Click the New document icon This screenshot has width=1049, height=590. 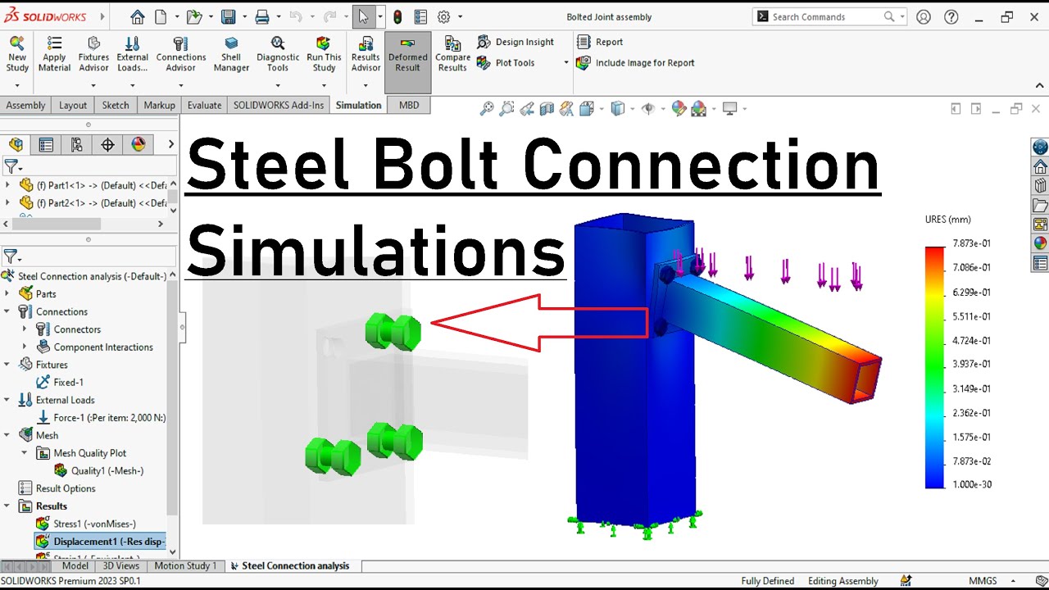(x=161, y=16)
